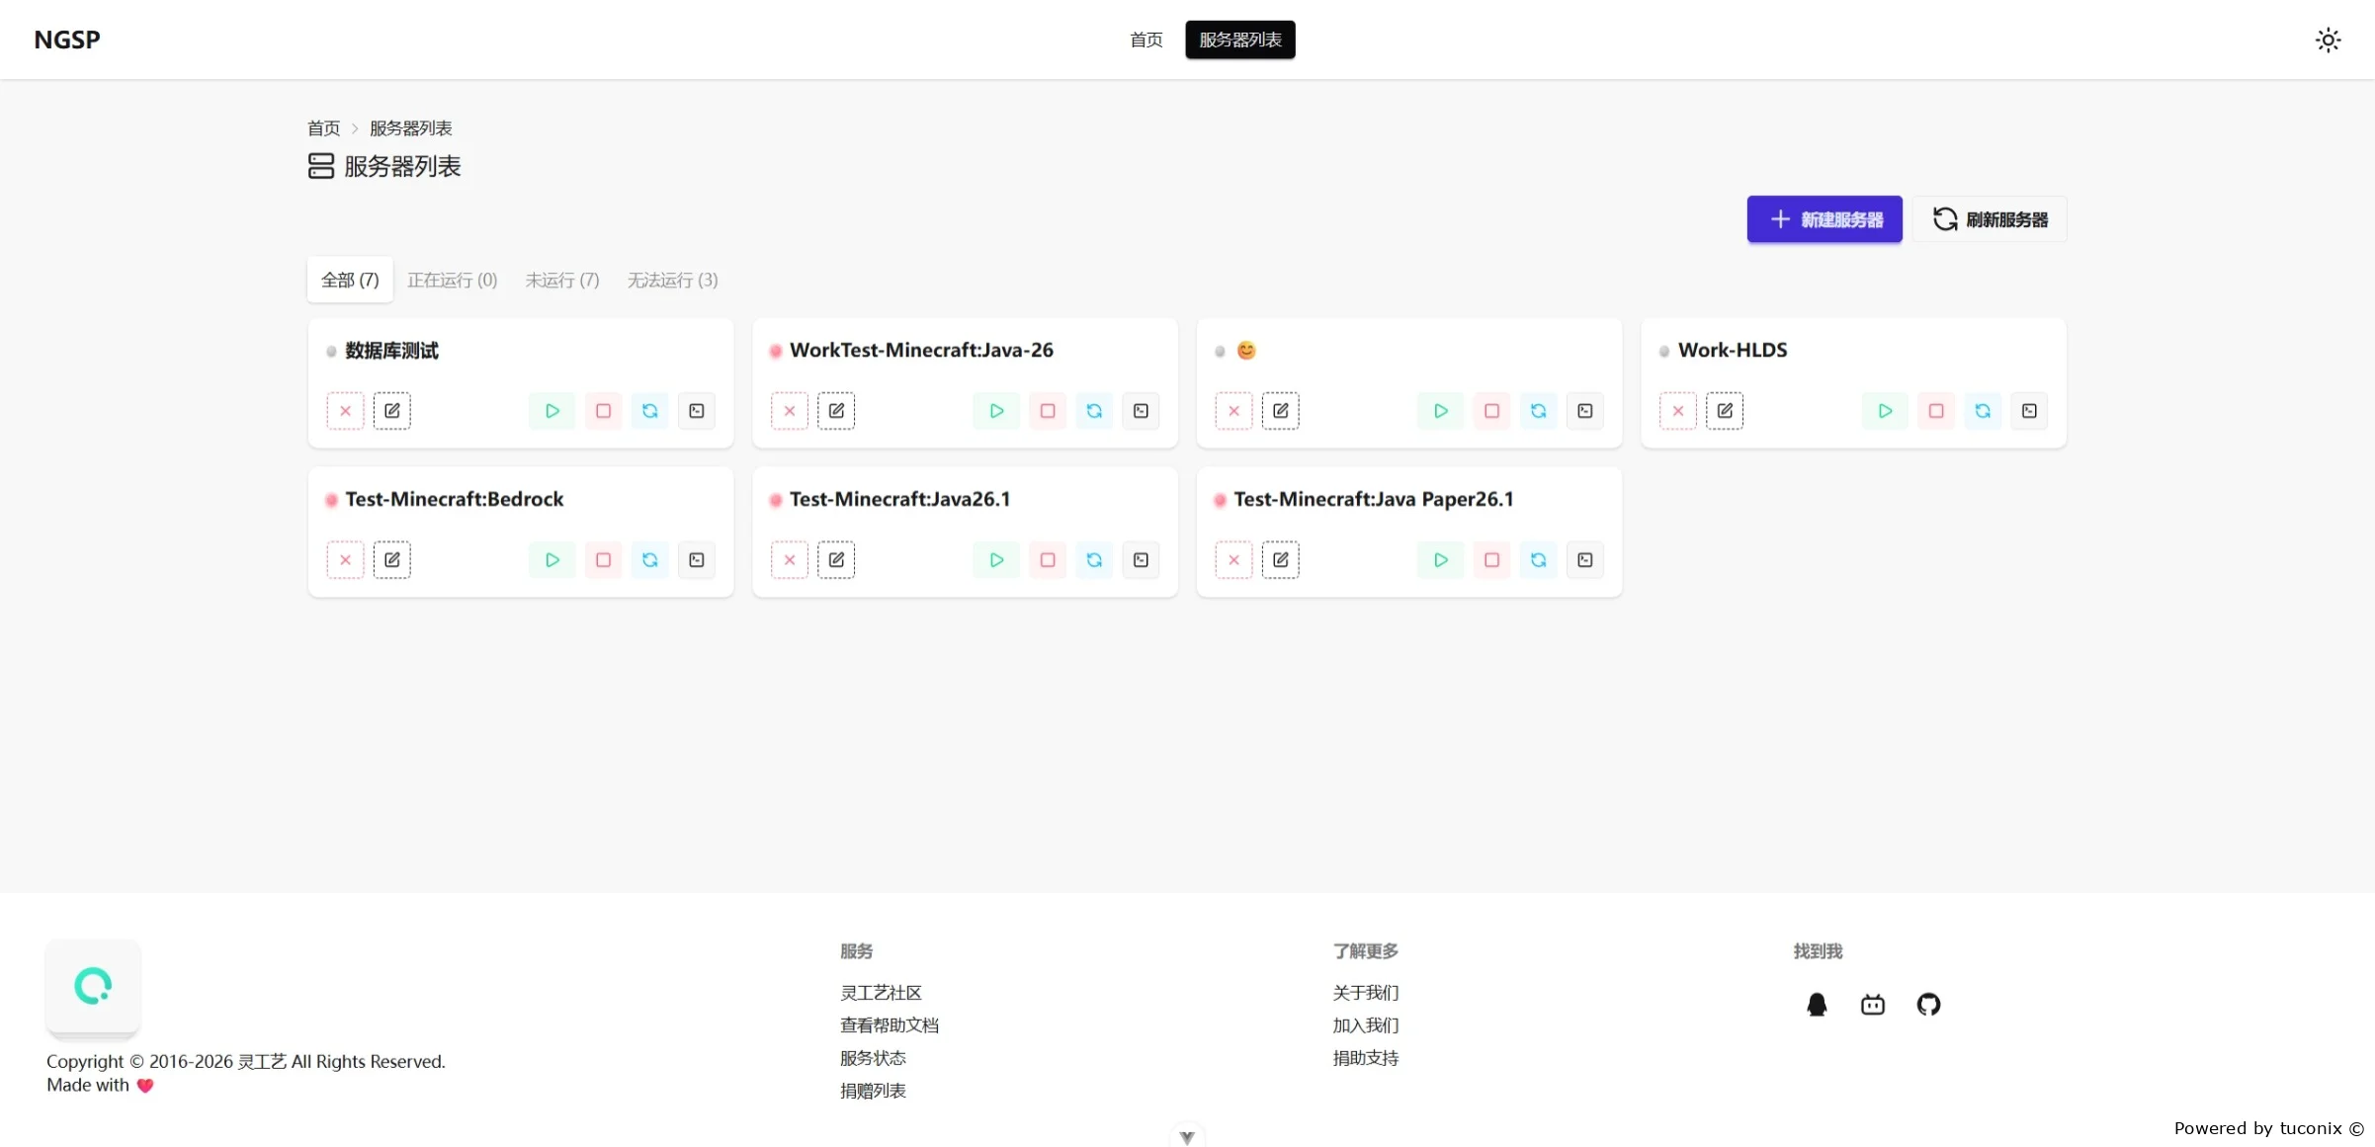Click the 刷新服务器 button
This screenshot has width=2375, height=1147.
[1990, 219]
